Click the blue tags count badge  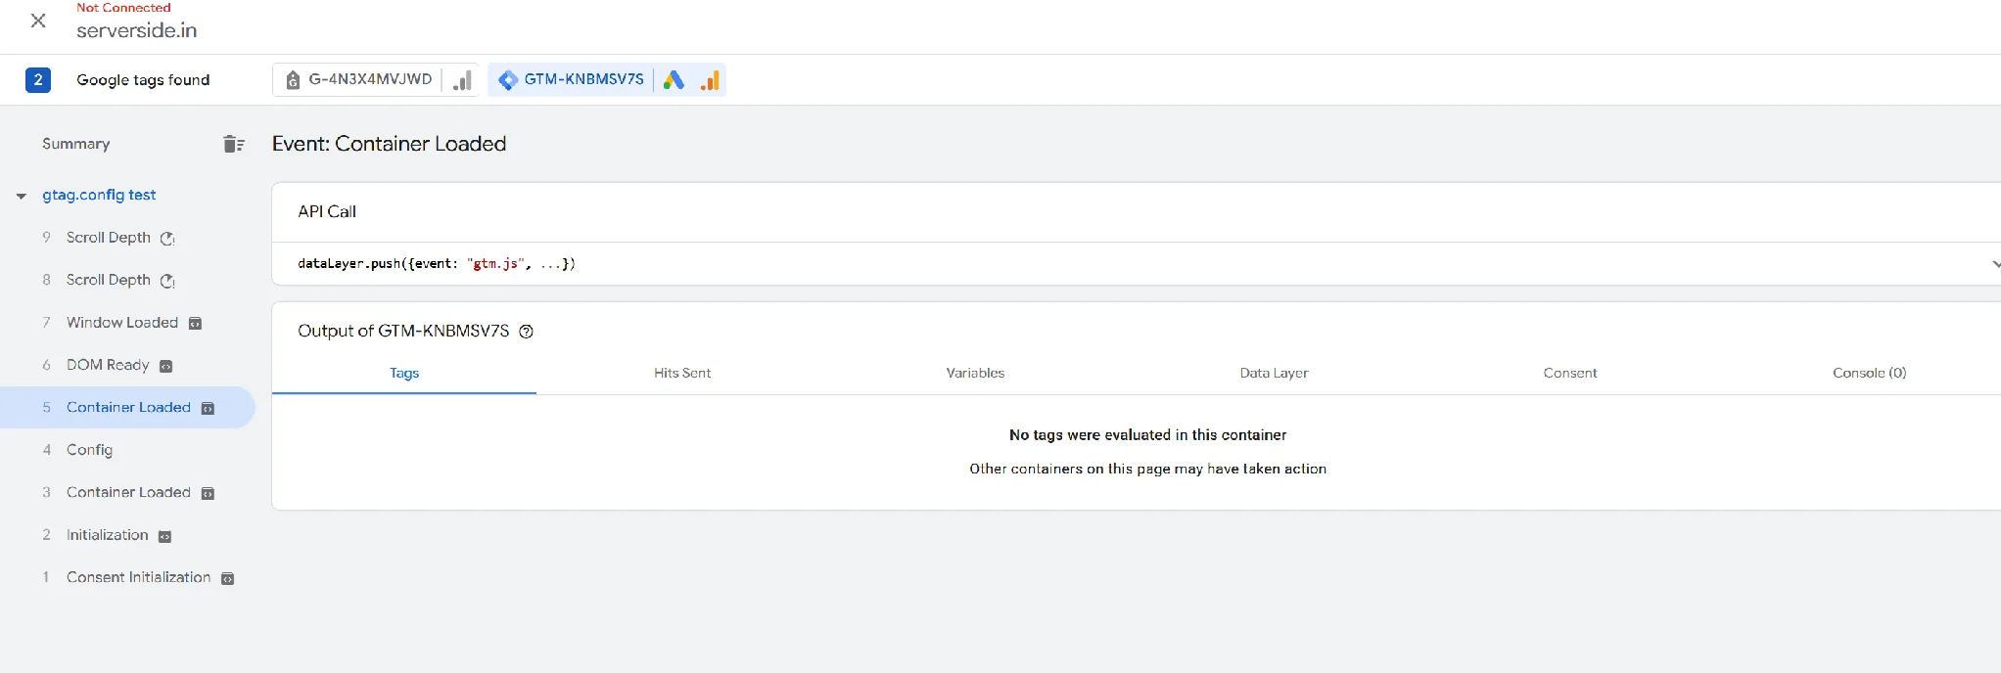(x=38, y=80)
